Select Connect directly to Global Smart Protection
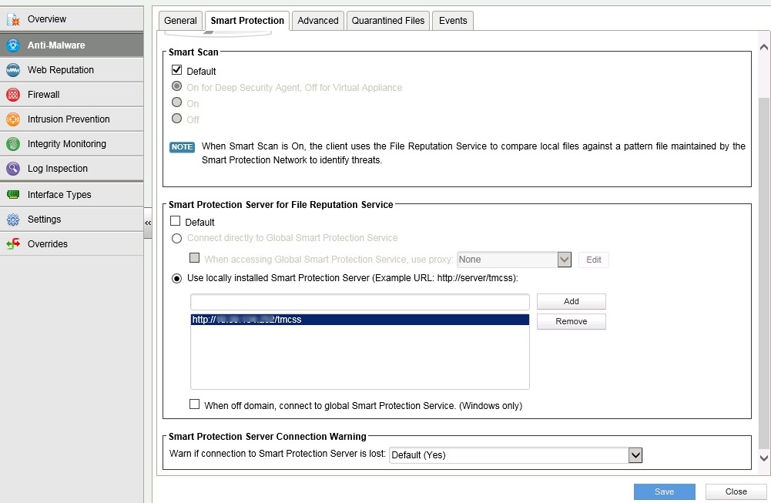771x503 pixels. coord(176,238)
